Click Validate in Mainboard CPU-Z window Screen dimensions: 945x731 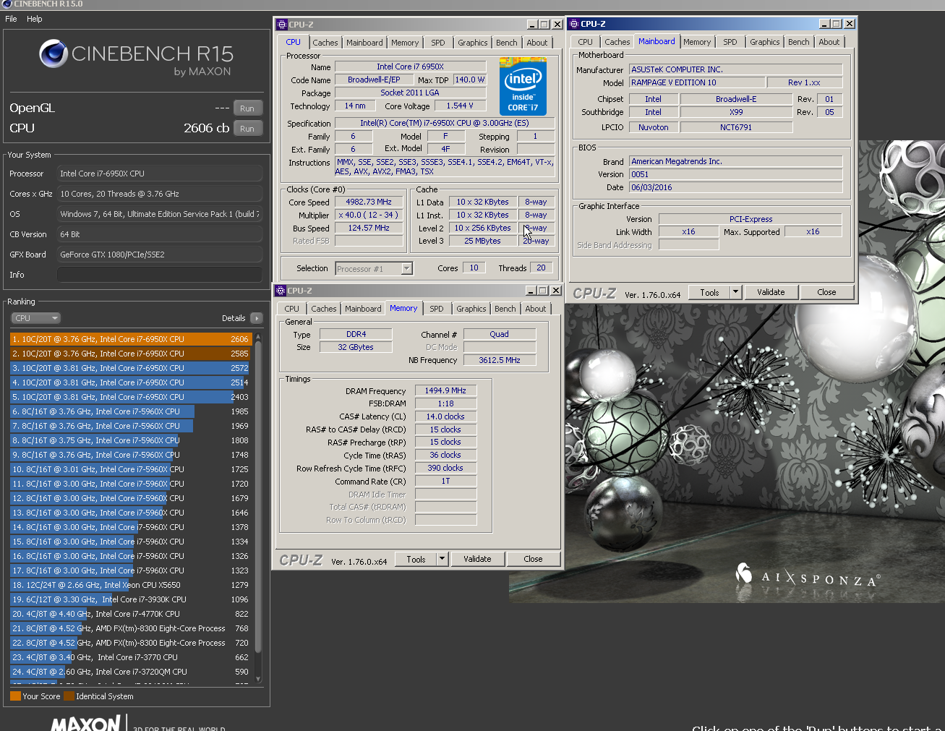point(771,293)
